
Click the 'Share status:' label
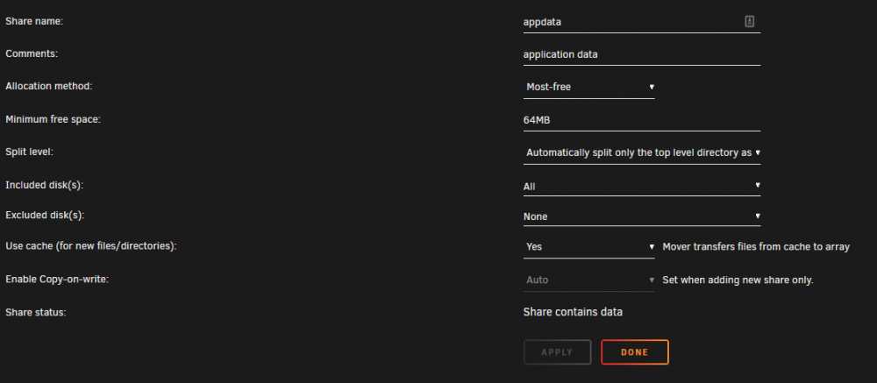point(36,312)
